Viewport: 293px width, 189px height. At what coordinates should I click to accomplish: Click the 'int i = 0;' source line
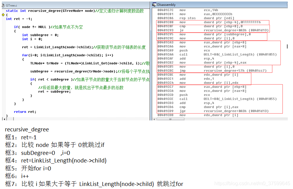32,39
